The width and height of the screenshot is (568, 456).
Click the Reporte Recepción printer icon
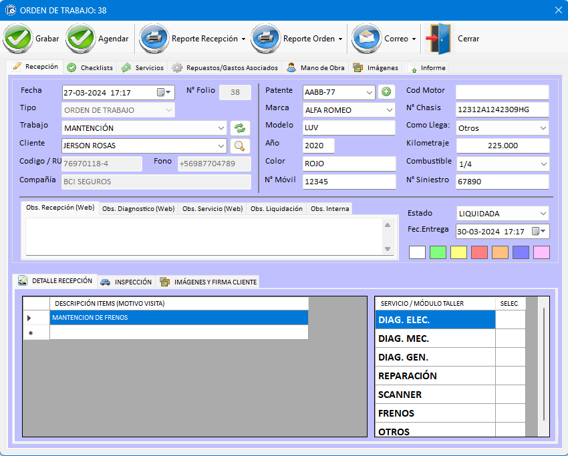click(x=154, y=39)
